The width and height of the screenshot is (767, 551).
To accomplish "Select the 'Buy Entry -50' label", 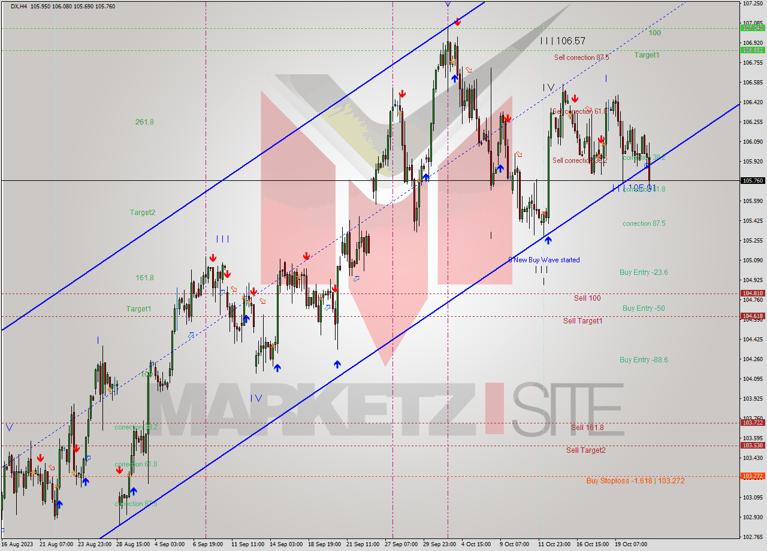I will click(x=644, y=308).
